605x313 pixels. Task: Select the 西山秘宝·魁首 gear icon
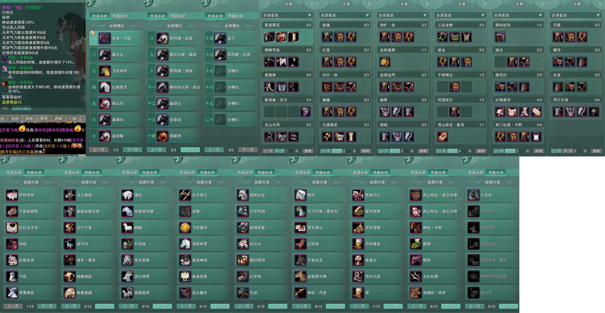[442, 137]
